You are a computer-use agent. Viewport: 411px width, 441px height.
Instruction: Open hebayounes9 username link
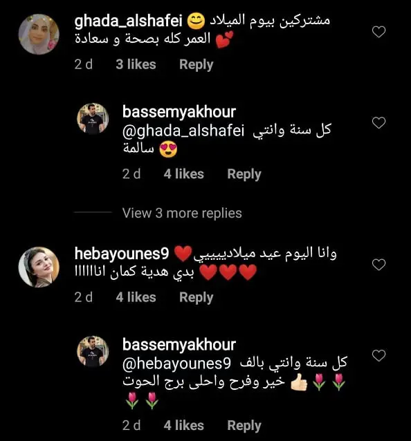click(122, 254)
